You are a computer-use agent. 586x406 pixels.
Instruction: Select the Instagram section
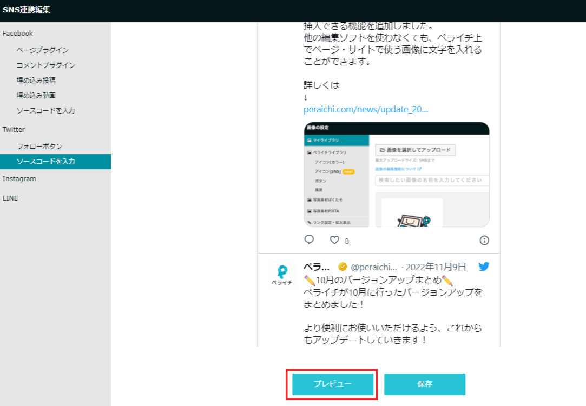tap(19, 179)
